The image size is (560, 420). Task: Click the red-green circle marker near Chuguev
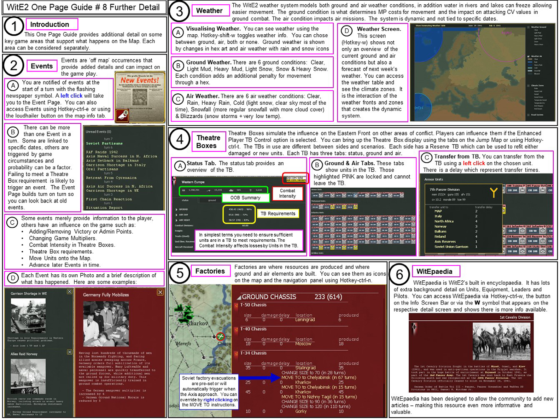click(220, 337)
